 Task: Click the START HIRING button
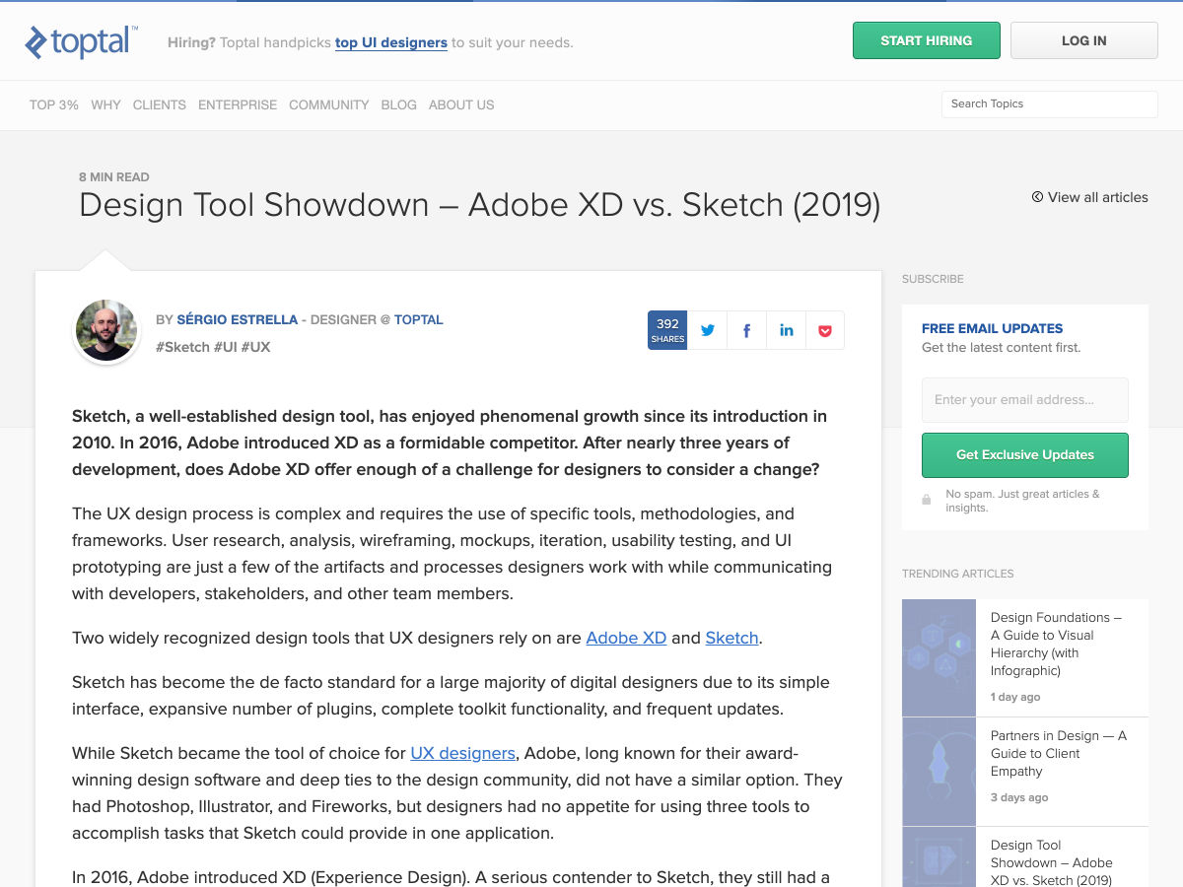point(927,40)
